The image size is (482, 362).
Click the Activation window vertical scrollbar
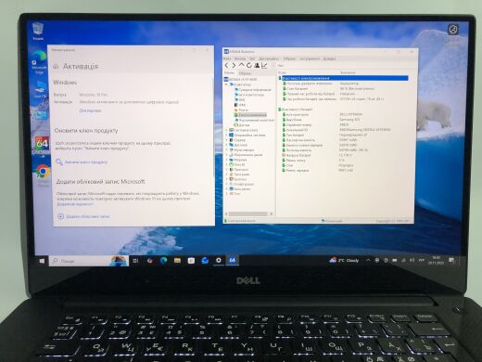click(x=213, y=127)
